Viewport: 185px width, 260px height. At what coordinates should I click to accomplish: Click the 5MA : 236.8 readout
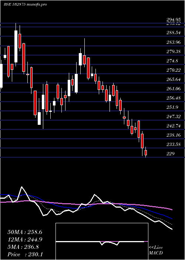(23, 247)
